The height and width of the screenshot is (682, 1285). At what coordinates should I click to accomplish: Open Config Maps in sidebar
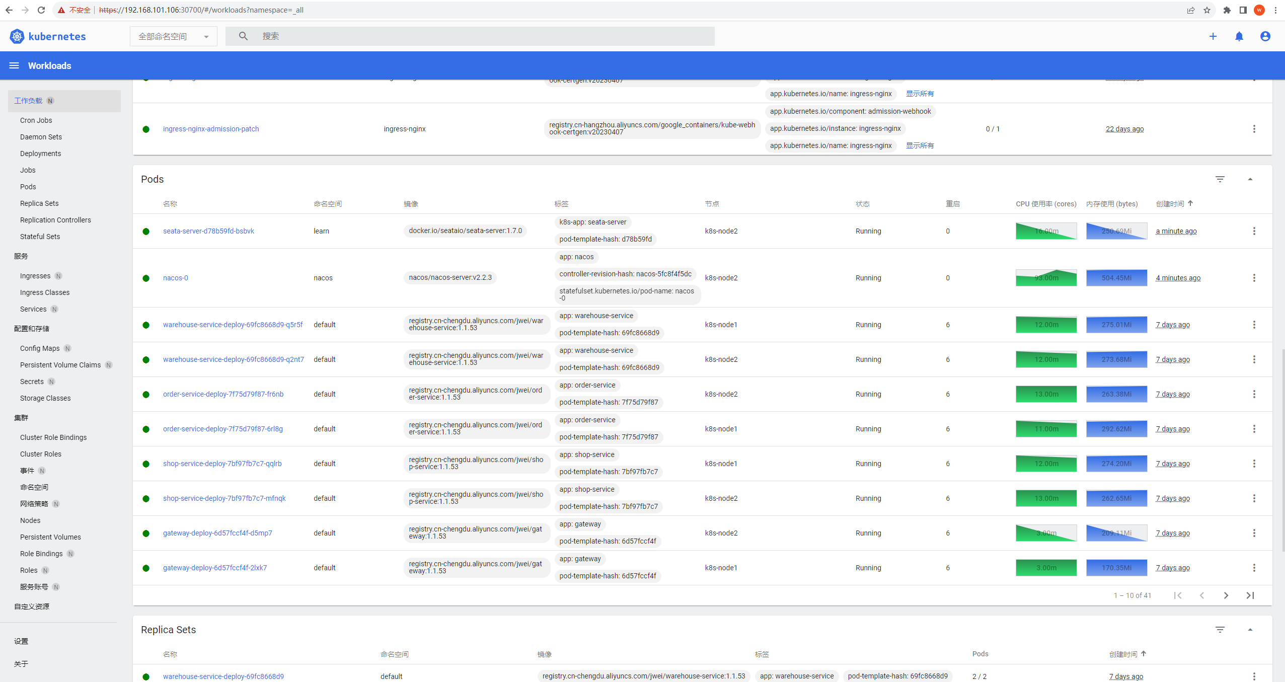point(40,348)
